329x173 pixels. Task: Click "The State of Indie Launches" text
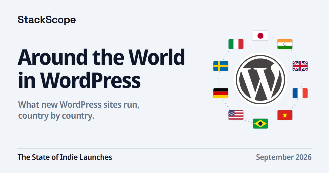tap(65, 157)
